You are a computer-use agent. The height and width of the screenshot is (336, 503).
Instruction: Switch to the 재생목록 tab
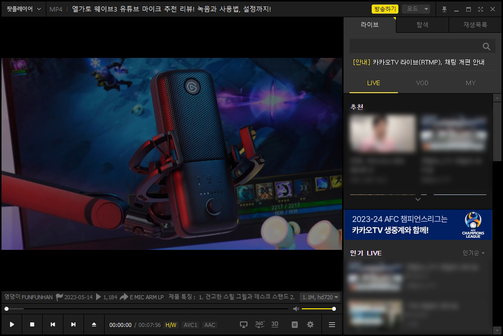click(x=475, y=25)
